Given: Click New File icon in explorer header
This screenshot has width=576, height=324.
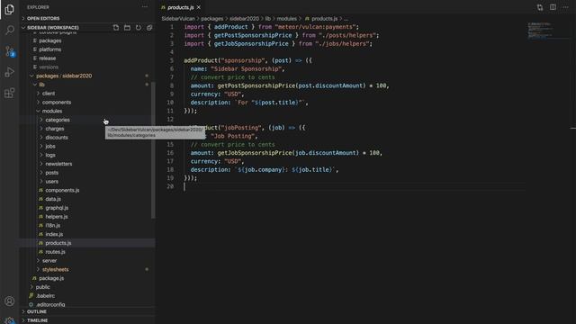Looking at the screenshot, I should 116,28.
